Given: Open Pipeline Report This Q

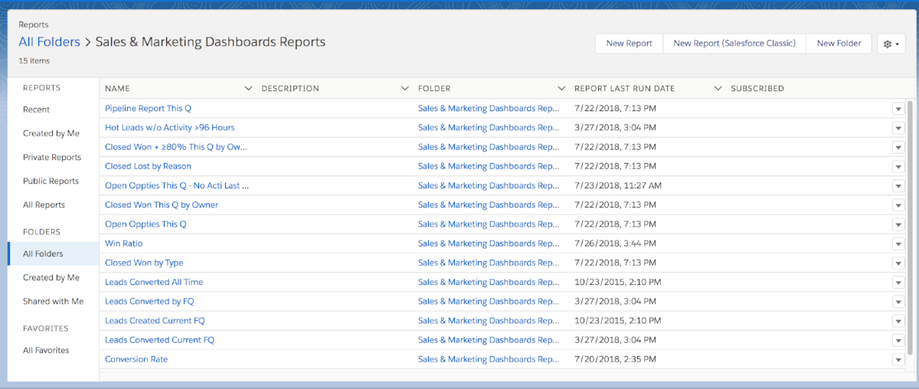Looking at the screenshot, I should [x=148, y=108].
